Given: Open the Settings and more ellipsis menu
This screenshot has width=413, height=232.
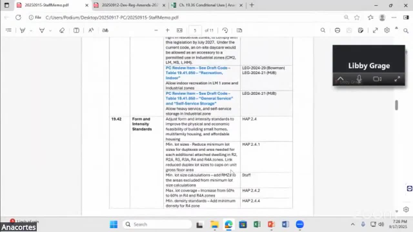Looking at the screenshot, I should 394,17.
